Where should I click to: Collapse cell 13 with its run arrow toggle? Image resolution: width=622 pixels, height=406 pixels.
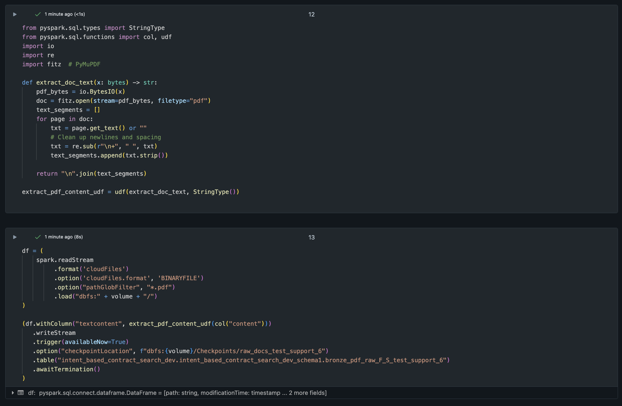click(x=15, y=237)
